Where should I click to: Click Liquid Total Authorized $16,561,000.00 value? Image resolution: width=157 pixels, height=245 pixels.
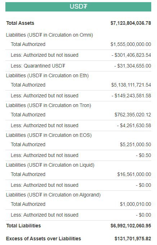click(x=134, y=174)
